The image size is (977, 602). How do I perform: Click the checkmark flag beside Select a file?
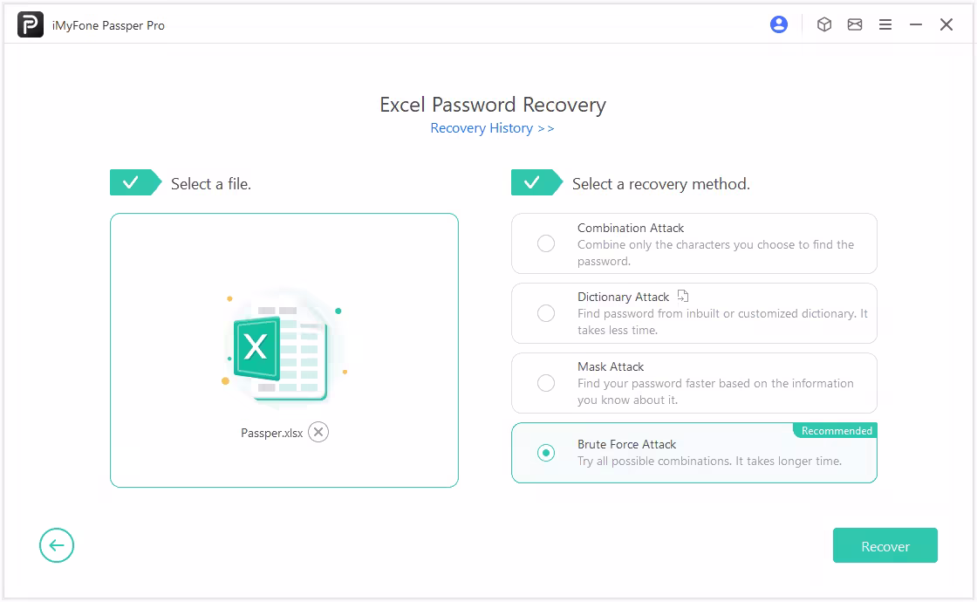pos(135,182)
